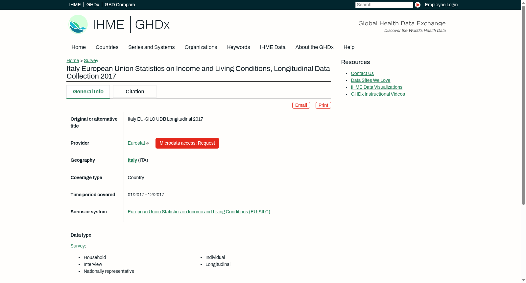
Task: Click the 'Time period covered' label
Action: (x=93, y=195)
